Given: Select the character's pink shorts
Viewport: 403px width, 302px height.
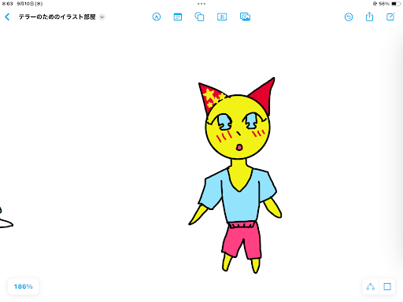Looking at the screenshot, I should coord(242,240).
